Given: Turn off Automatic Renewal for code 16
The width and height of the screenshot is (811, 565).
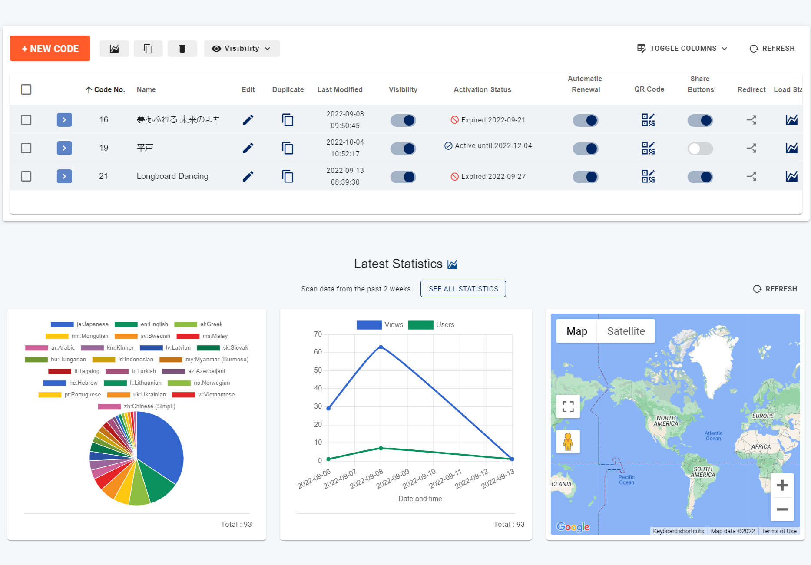Looking at the screenshot, I should [585, 120].
